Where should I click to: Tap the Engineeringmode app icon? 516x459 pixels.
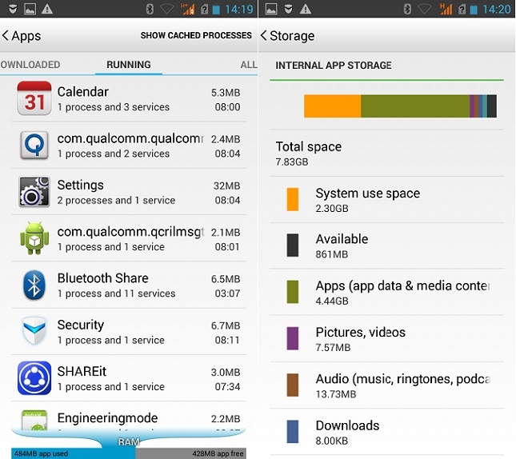pyautogui.click(x=34, y=421)
